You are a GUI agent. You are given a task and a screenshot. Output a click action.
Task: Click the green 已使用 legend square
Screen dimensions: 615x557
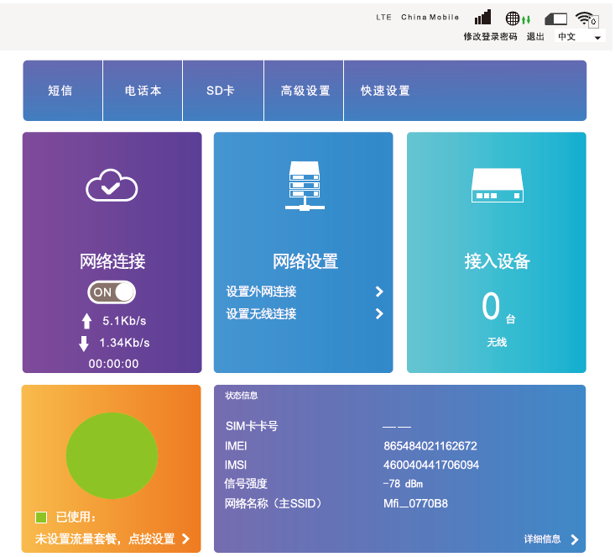[x=41, y=518]
